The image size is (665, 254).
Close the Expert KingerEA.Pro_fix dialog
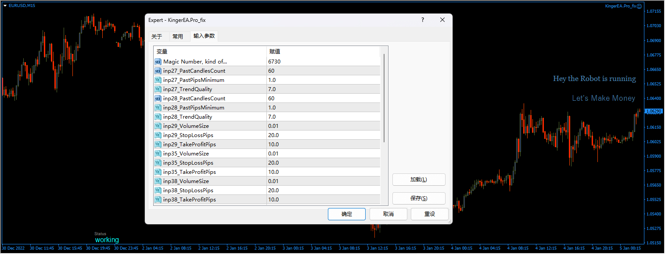point(442,20)
